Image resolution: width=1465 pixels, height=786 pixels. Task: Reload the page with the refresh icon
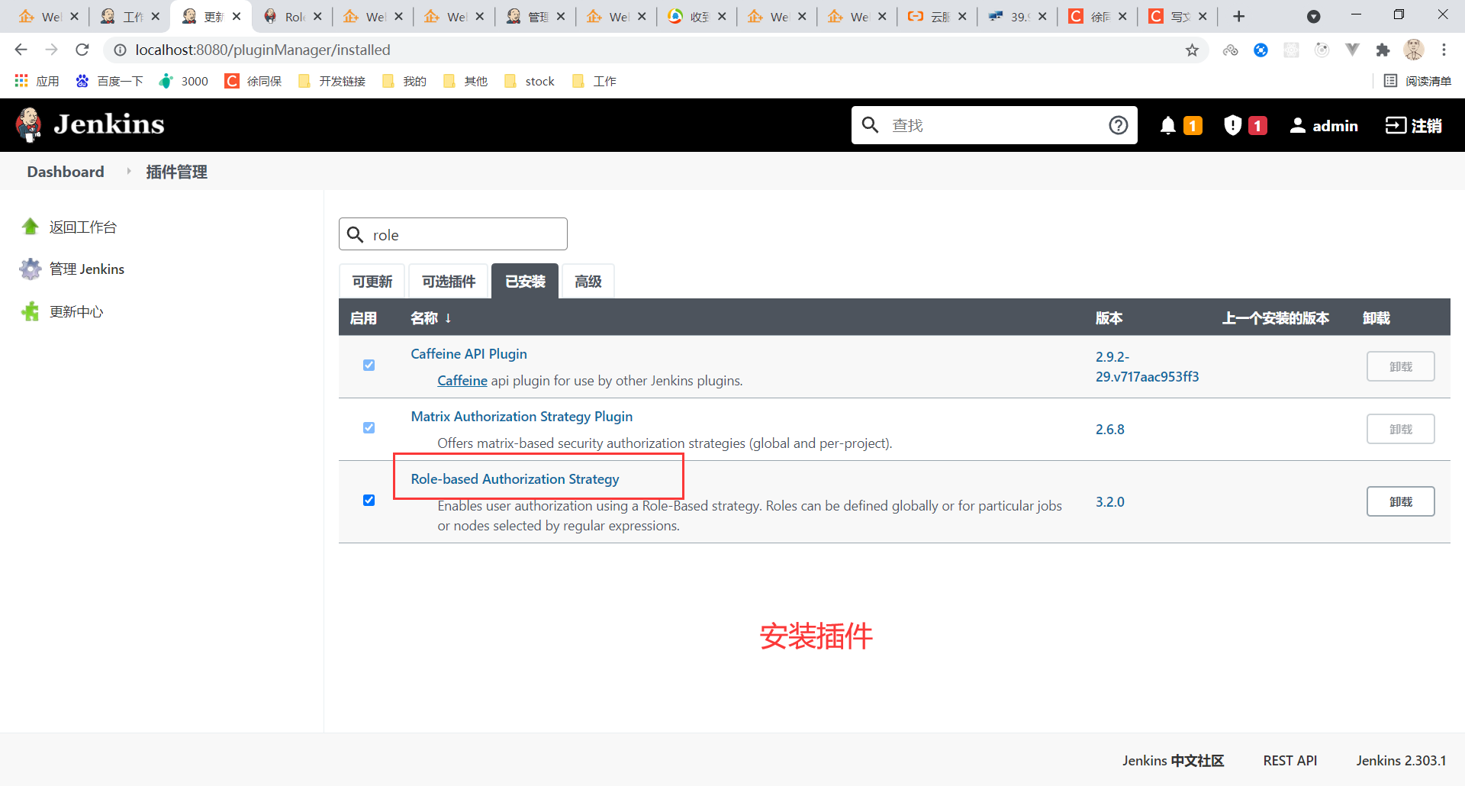[x=82, y=50]
